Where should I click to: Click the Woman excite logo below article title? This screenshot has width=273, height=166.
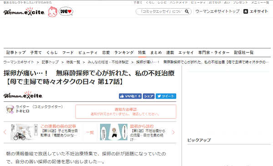[x=23, y=95]
